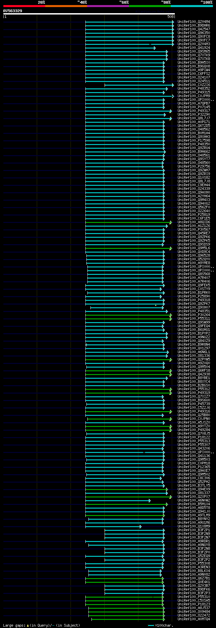The height and width of the screenshot is (628, 216).
Task: Select the UniRef100_B5M1X4 label
Action: [x=194, y=504]
